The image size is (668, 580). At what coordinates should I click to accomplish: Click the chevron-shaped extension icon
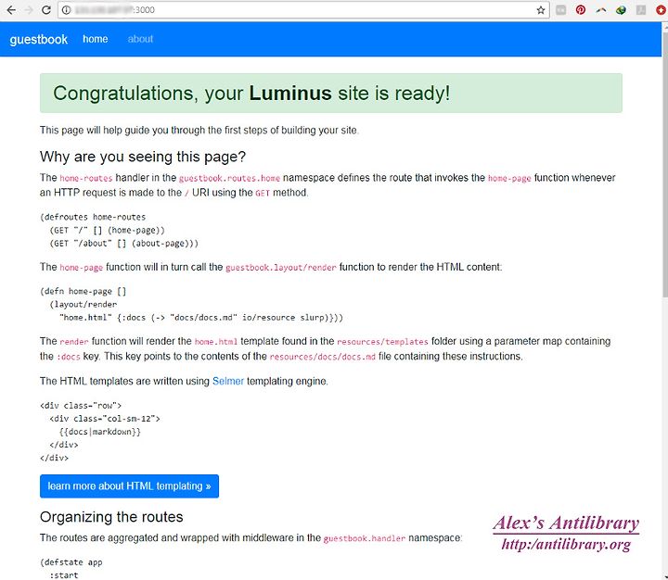tap(600, 10)
